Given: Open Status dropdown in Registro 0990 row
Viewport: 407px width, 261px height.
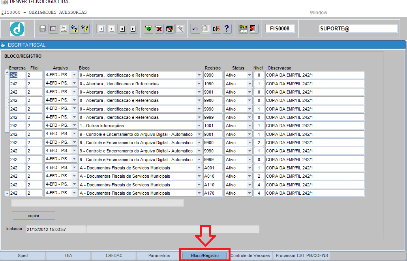Looking at the screenshot, I should (249, 75).
